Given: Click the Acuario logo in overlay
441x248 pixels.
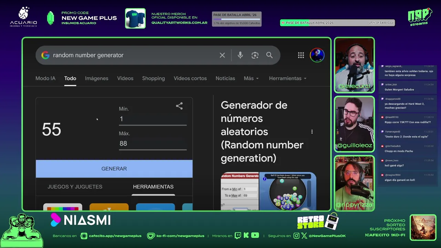Looking at the screenshot, I should [x=23, y=17].
